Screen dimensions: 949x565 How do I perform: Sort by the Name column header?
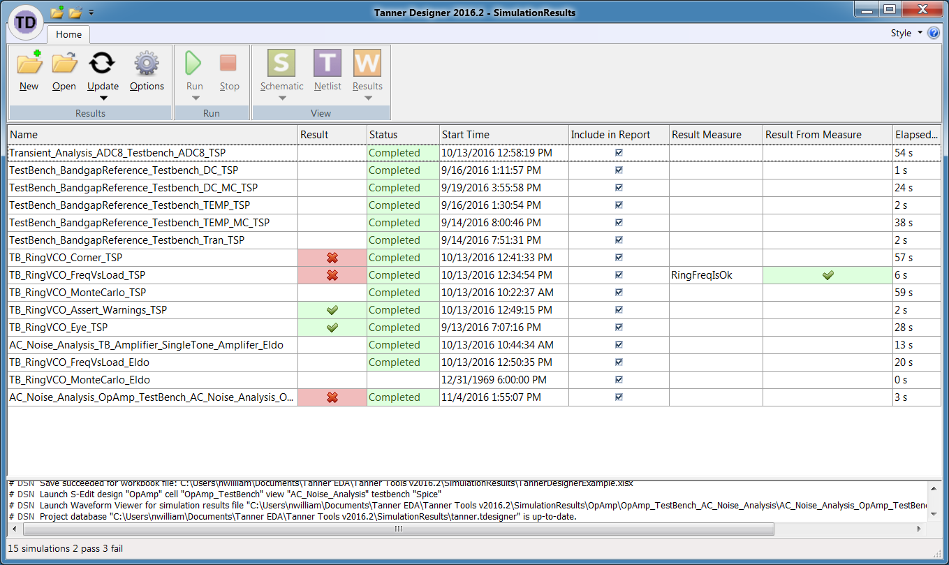point(152,135)
